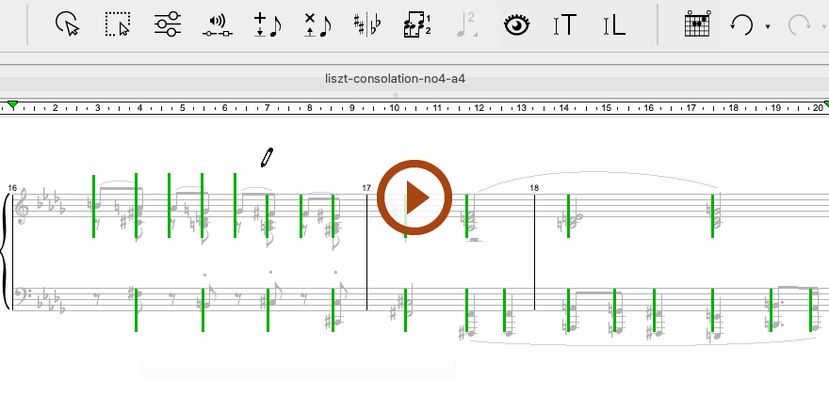This screenshot has width=829, height=395.
Task: Select the arrow pointer tool
Action: pyautogui.click(x=67, y=25)
